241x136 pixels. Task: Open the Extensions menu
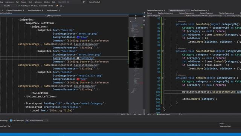click(x=38, y=2)
